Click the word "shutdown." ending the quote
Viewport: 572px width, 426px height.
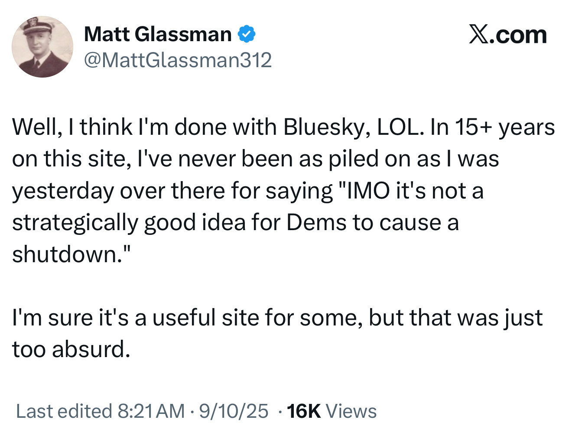65,254
